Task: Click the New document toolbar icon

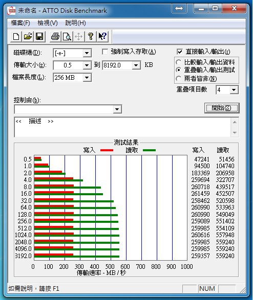Action: point(16,36)
